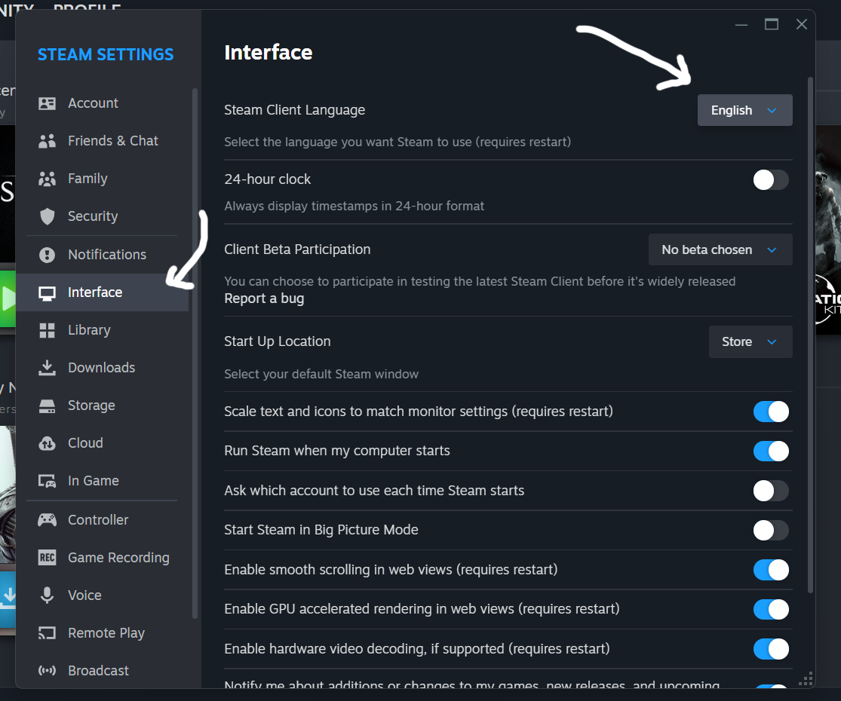Open the Storage settings label
841x701 pixels.
(x=91, y=406)
